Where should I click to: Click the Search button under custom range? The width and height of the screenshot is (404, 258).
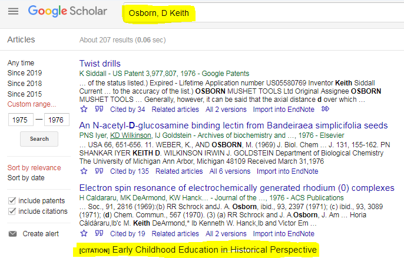pos(39,139)
